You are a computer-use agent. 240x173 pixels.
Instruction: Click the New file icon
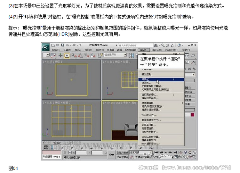point(53,45)
